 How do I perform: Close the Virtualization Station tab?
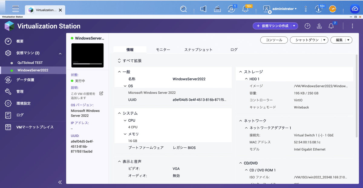pos(60,10)
